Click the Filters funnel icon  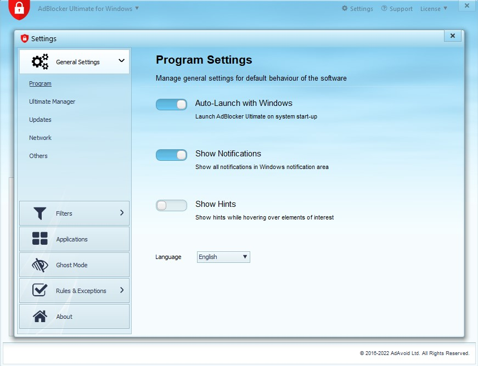(x=40, y=213)
